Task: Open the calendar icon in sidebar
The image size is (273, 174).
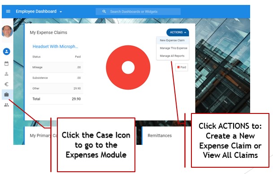Action: click(x=6, y=64)
